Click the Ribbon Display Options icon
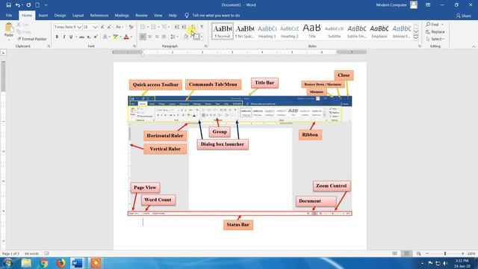The image size is (478, 269). coord(428,5)
